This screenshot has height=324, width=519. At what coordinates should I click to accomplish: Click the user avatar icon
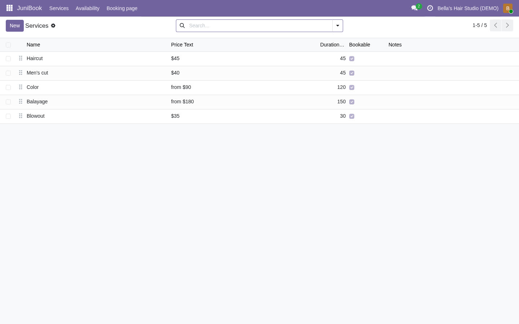[x=508, y=8]
